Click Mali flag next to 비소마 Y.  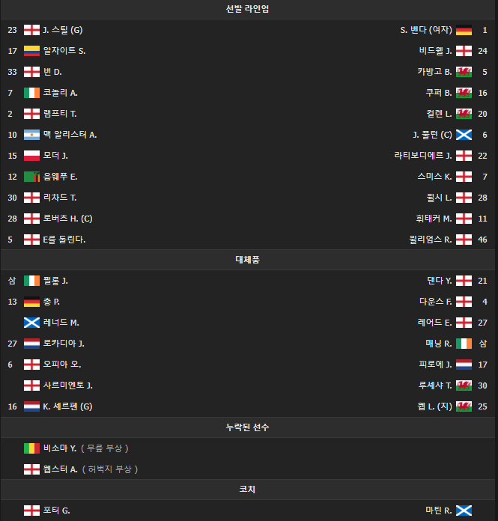click(x=31, y=448)
